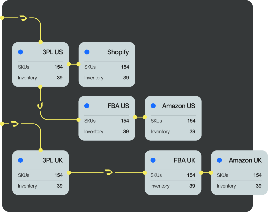The image size is (268, 212).
Task: Select the Shopify node card
Action: pos(107,65)
